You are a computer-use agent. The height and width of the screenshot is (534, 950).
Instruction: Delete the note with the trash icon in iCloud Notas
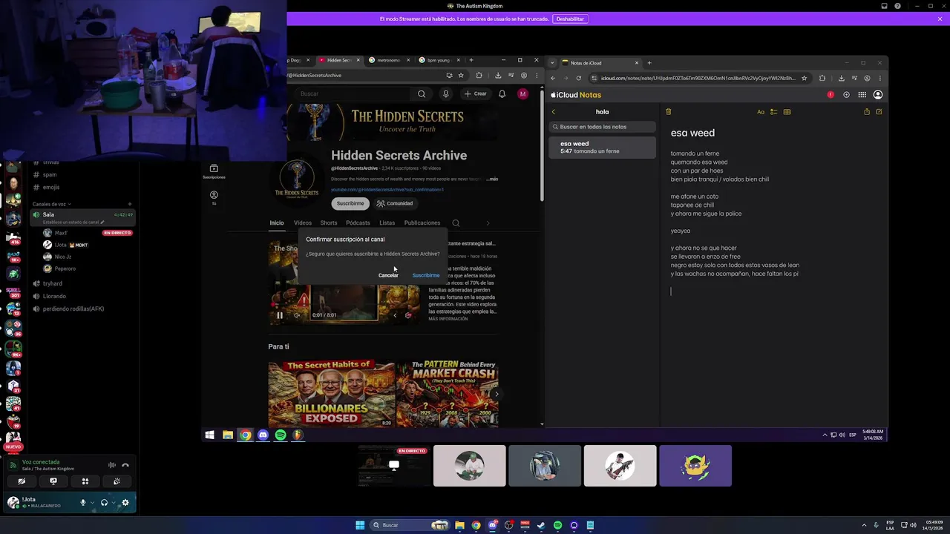coord(668,112)
